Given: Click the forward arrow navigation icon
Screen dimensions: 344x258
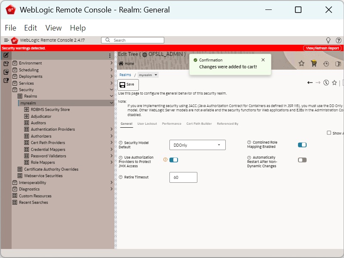Looking at the screenshot, I should tap(318, 83).
